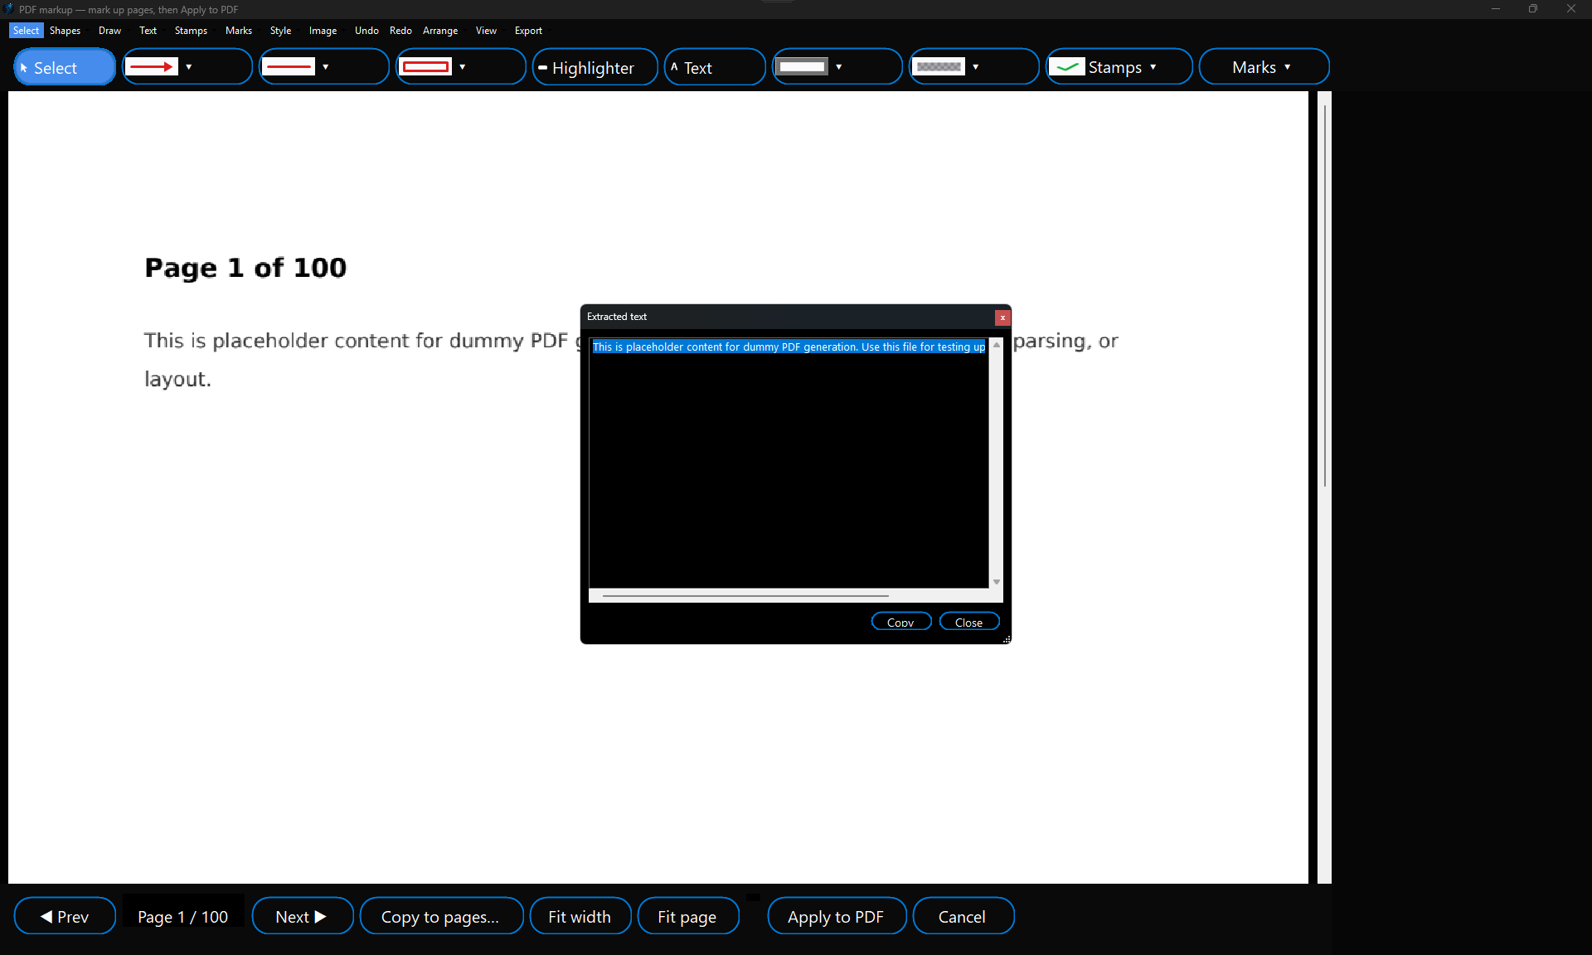This screenshot has width=1592, height=955.
Task: Open the Export menu
Action: [x=528, y=31]
